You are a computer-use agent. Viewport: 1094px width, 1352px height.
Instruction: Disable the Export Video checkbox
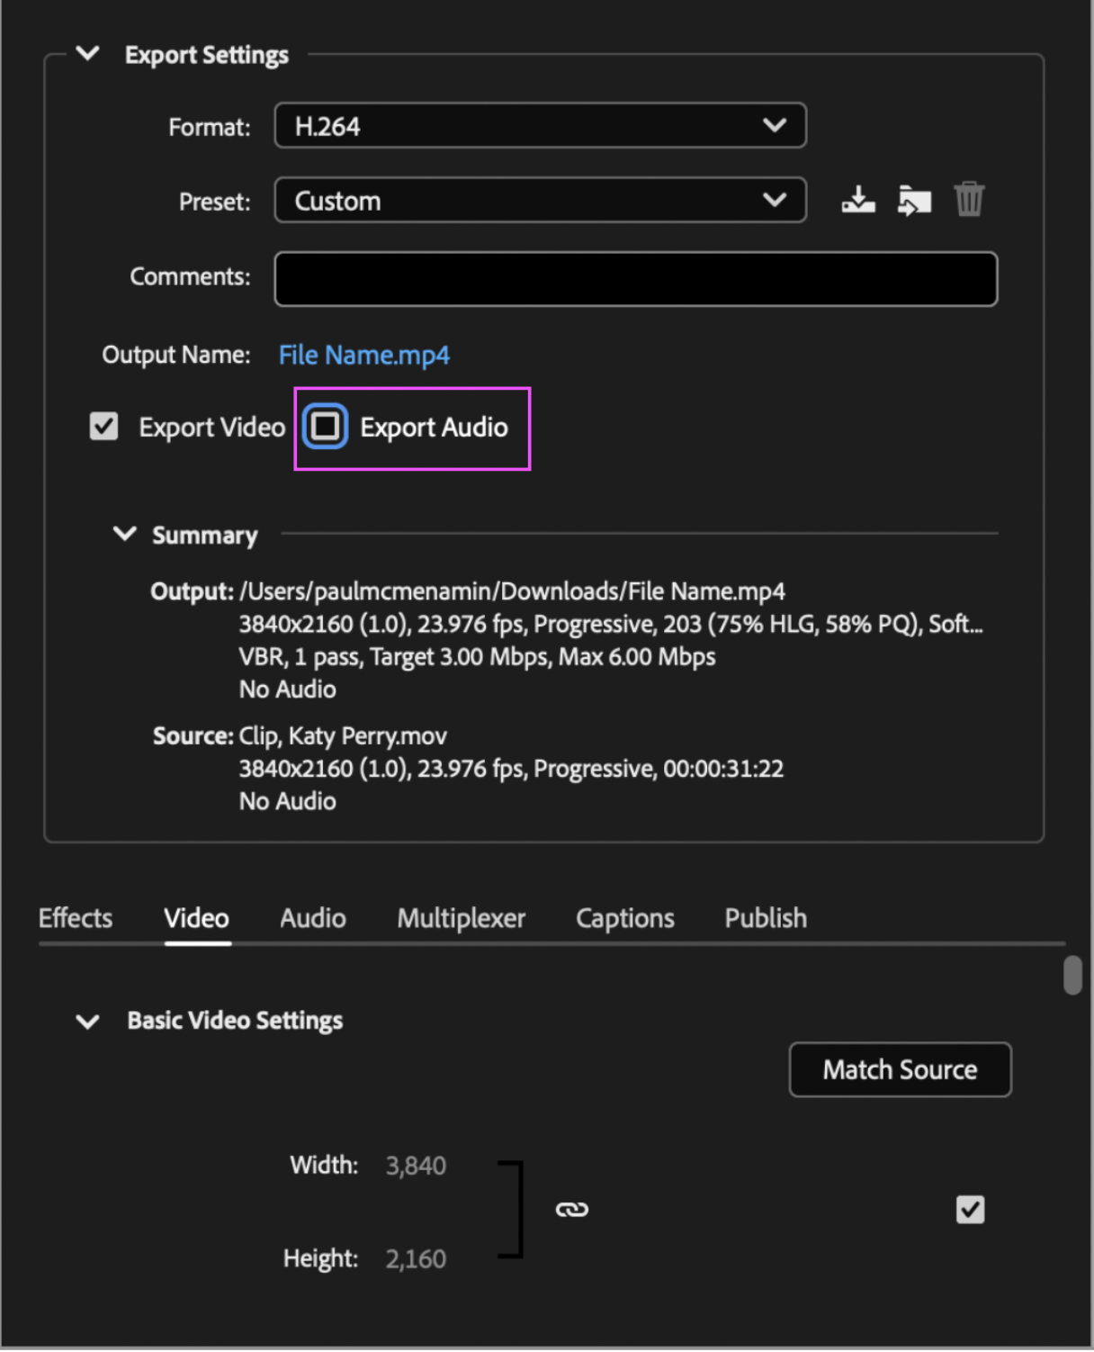(103, 426)
